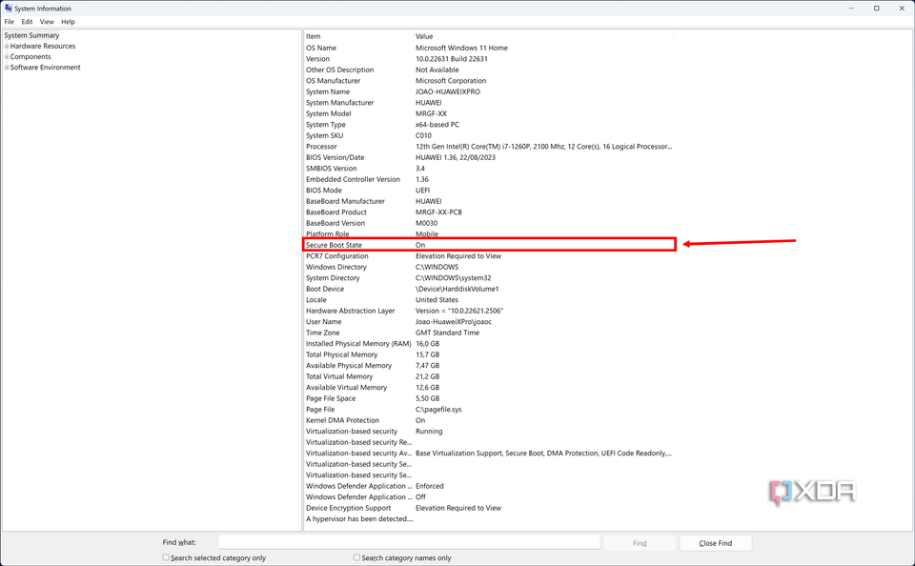
Task: Select the System Manufacturer row
Action: click(489, 103)
